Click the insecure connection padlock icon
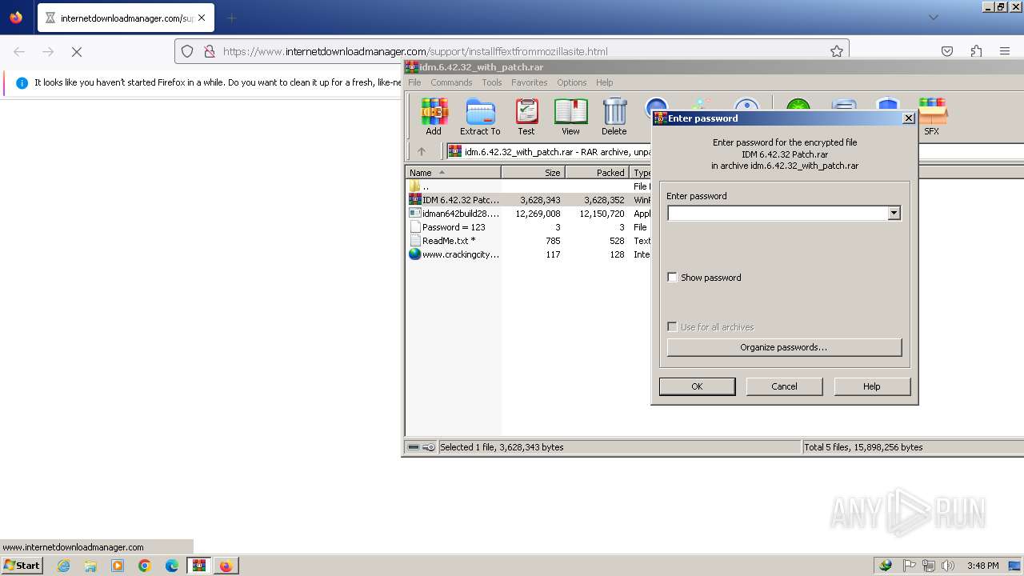Viewport: 1024px width, 576px height. 209,51
